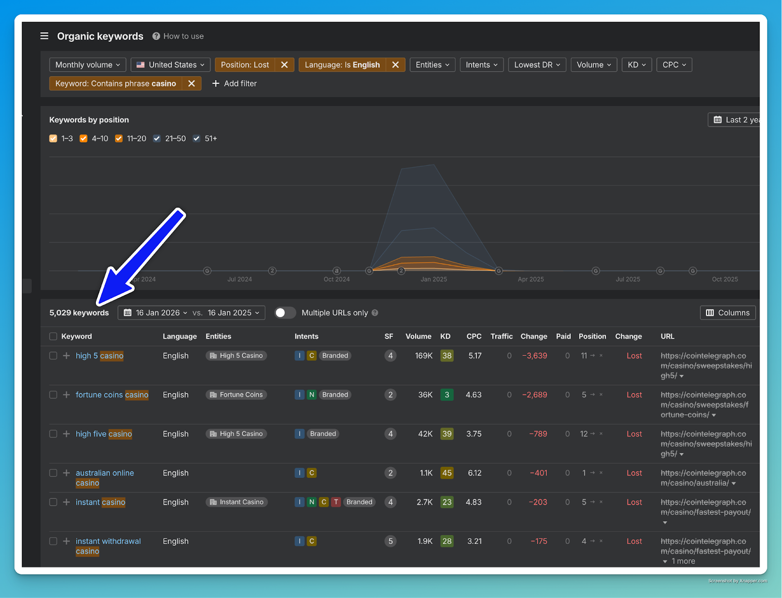Open the hamburger menu icon
The image size is (782, 598).
coord(44,36)
